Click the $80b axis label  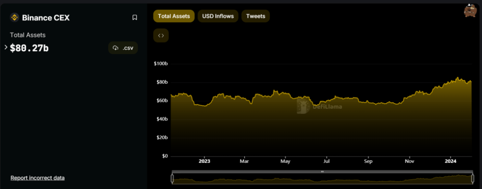coord(162,82)
